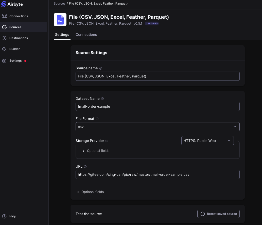Click the Sources arrow icon
262x225 pixels.
coord(4,27)
